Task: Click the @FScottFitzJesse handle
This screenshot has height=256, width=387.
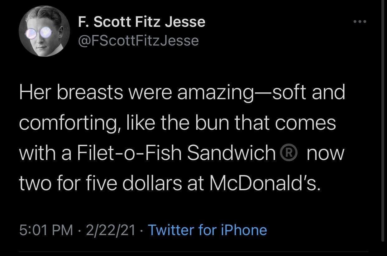Action: 137,41
